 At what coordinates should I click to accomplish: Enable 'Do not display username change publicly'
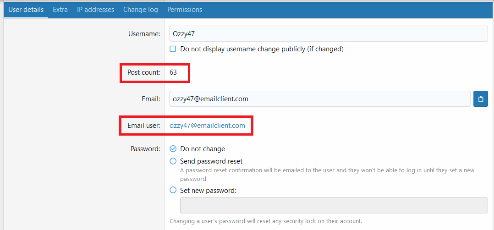coord(173,49)
